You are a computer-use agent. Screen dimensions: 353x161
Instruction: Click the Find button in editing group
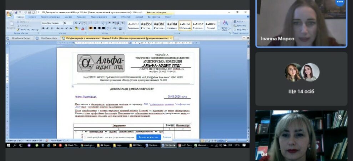239,22
